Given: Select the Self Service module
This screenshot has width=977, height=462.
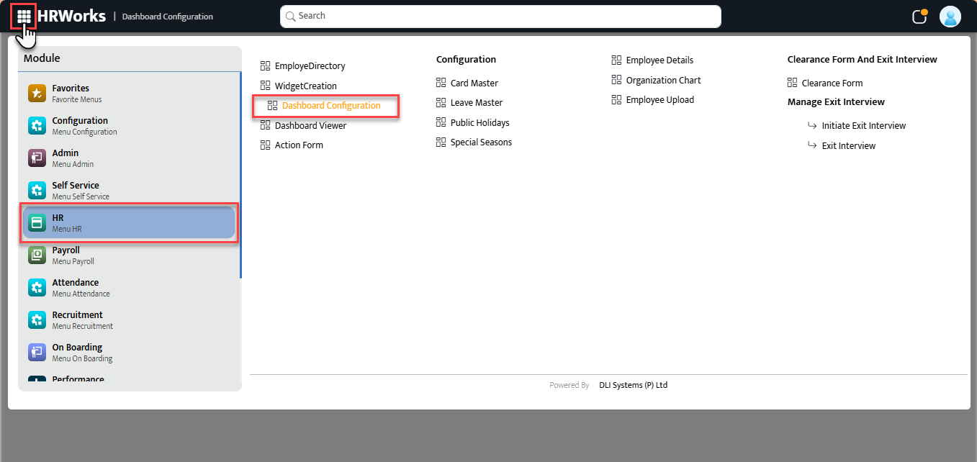Looking at the screenshot, I should pyautogui.click(x=76, y=191).
